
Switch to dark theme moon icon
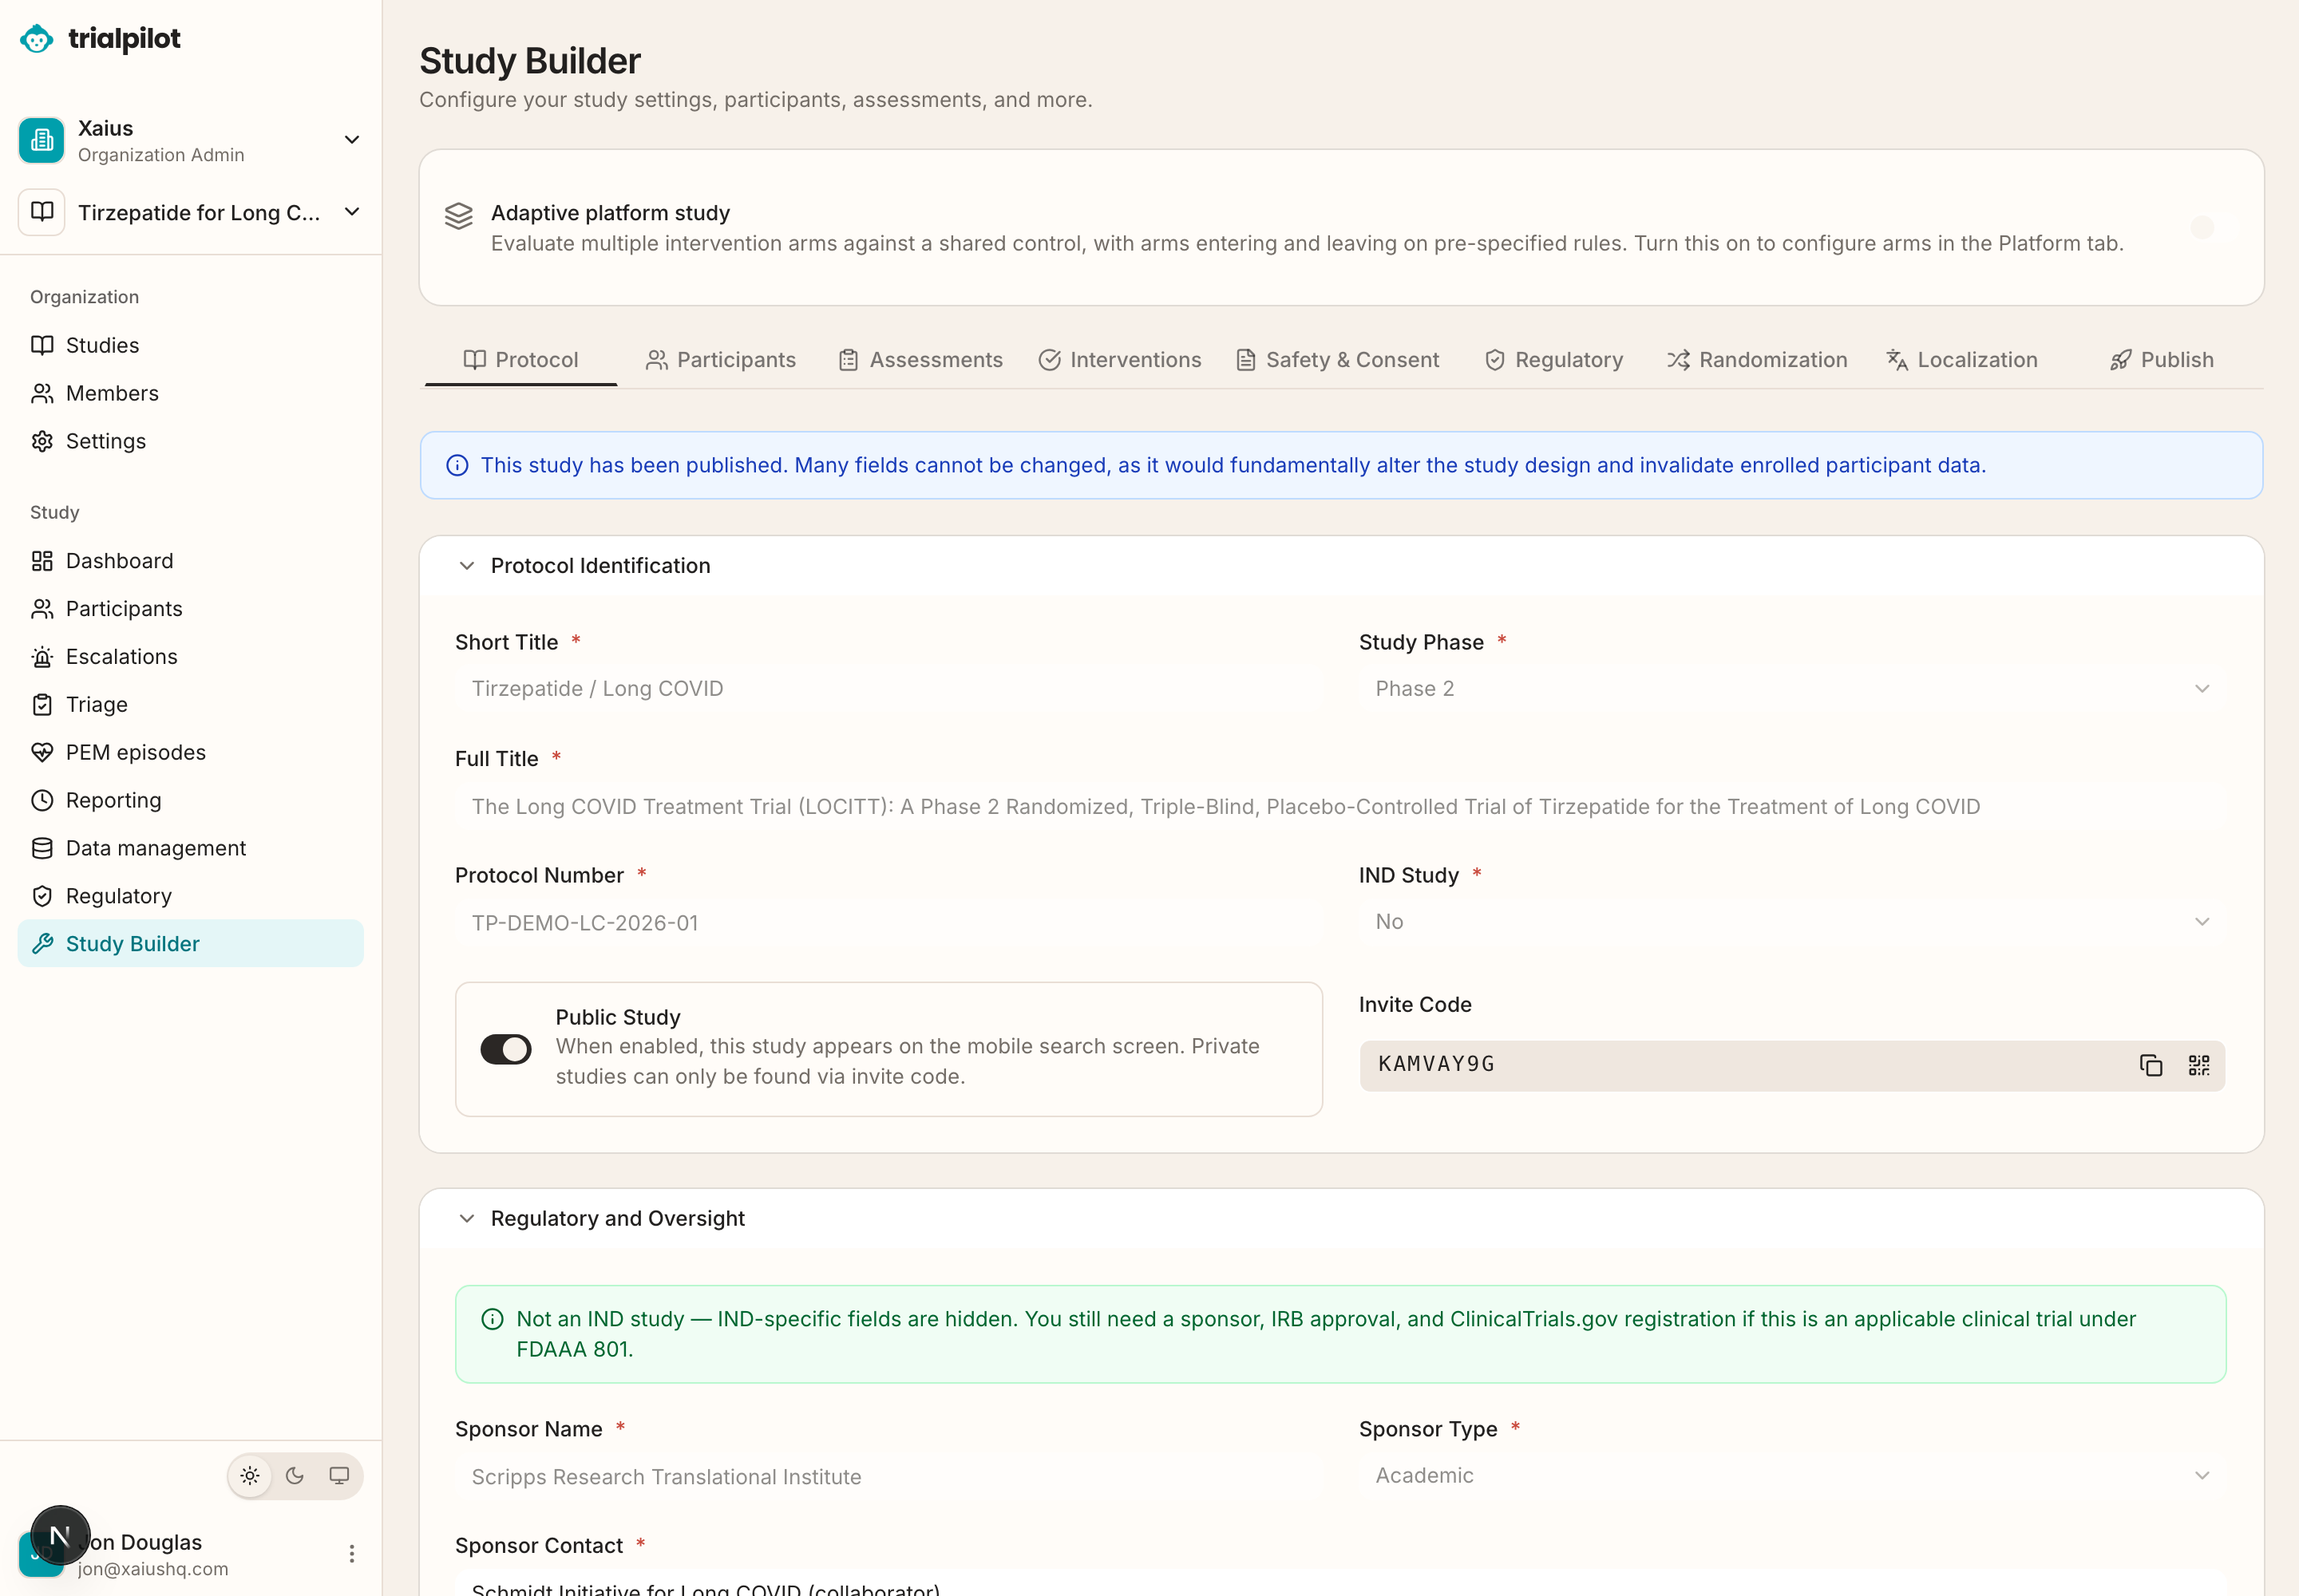point(295,1475)
